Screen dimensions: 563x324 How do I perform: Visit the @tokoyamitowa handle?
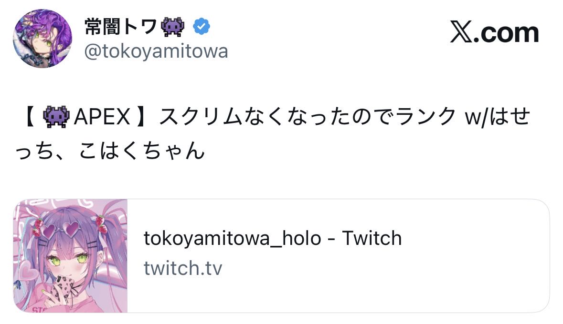pos(156,51)
